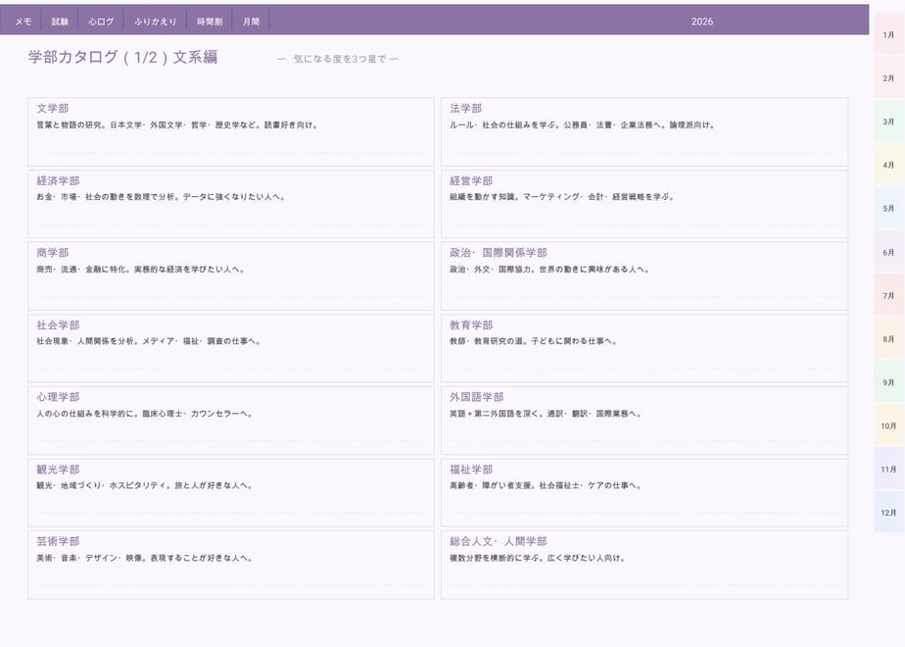
Task: Select the 社会学部 card heading
Action: (58, 325)
